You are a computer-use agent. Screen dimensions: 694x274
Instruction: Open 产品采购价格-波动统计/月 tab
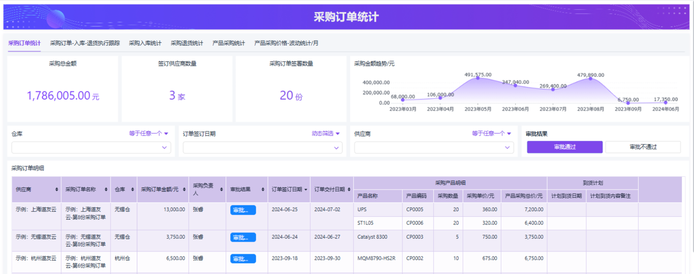click(286, 43)
